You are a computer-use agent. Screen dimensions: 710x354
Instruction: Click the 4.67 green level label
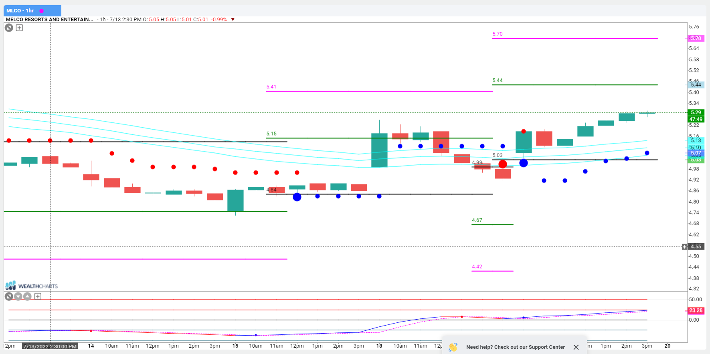pos(477,220)
